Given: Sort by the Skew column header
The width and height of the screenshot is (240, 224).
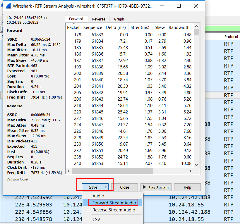Looking at the screenshot, I should [x=160, y=27].
